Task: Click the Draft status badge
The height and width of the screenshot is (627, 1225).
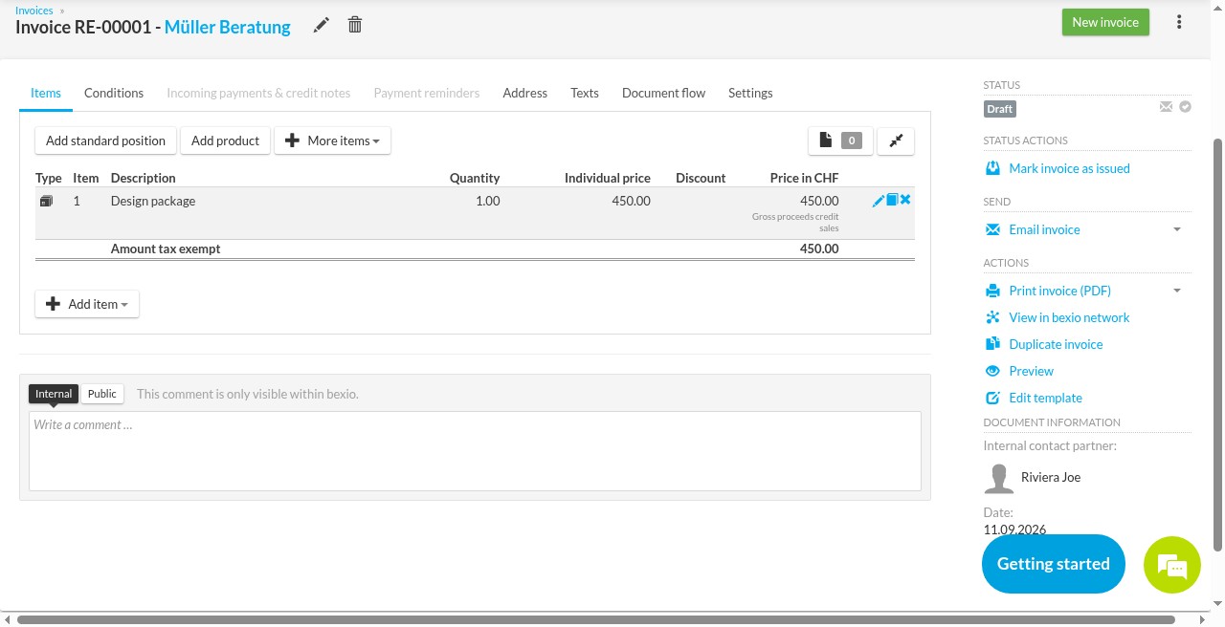Action: (999, 109)
